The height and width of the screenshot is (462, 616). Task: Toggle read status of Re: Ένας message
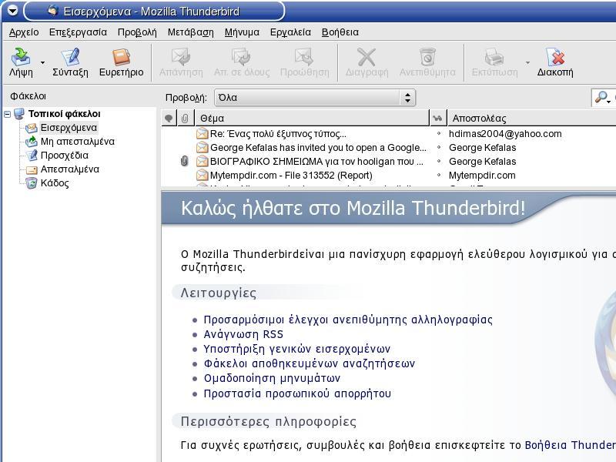point(439,133)
